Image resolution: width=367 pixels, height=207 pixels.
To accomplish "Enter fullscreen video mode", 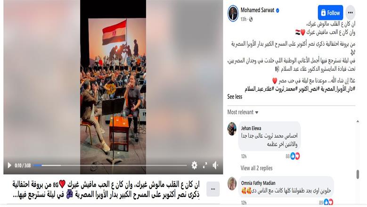I will [x=205, y=166].
